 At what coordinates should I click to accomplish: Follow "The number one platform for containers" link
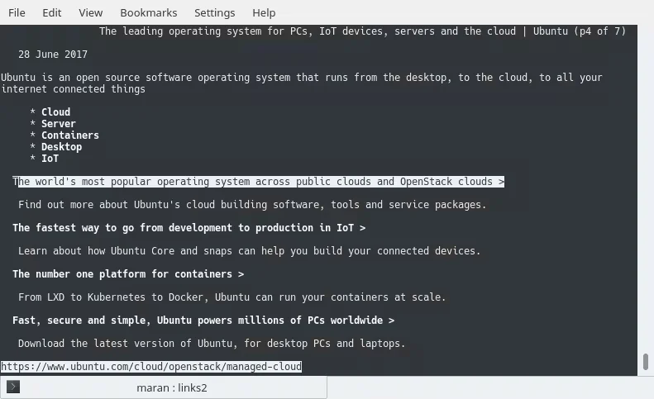click(128, 274)
